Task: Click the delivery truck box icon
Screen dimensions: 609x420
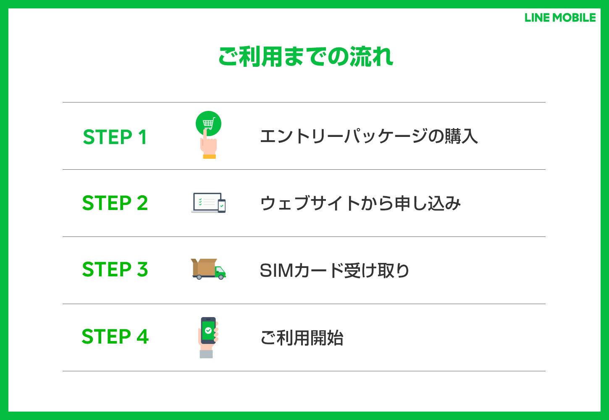Action: 208,269
